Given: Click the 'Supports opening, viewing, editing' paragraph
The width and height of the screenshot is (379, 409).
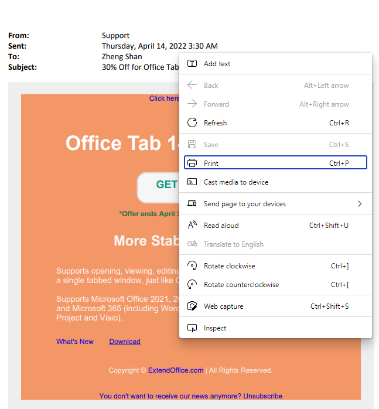Looking at the screenshot, I should pyautogui.click(x=118, y=275).
